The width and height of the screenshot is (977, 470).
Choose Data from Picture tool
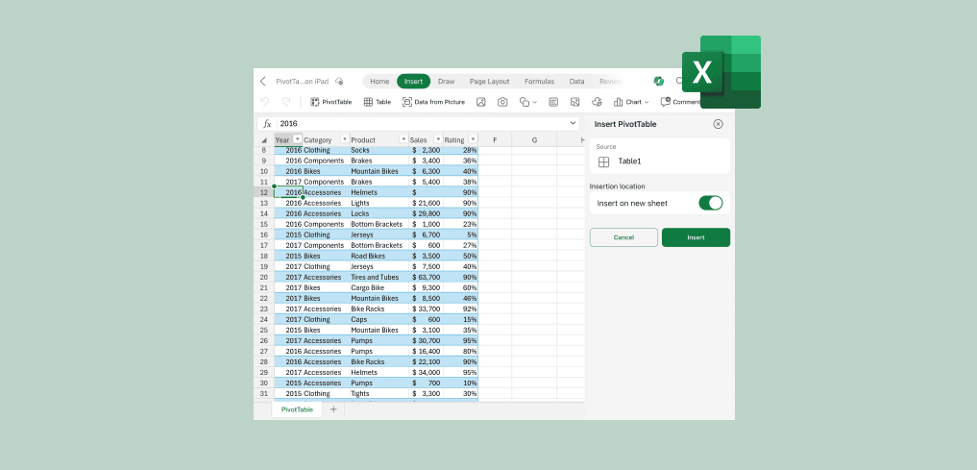(x=433, y=102)
